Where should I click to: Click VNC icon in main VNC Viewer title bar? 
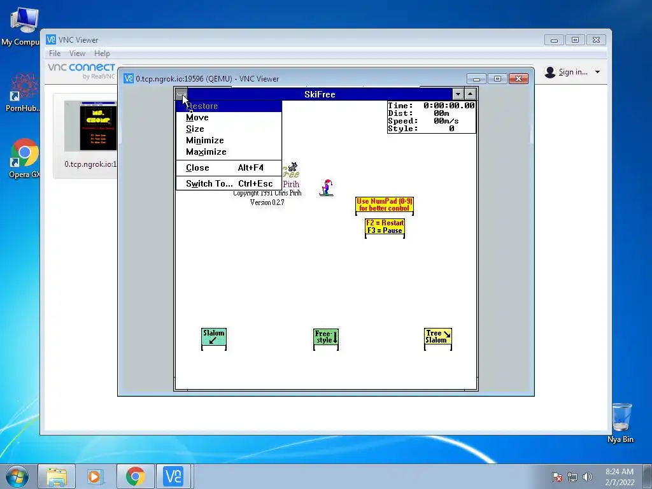click(51, 40)
